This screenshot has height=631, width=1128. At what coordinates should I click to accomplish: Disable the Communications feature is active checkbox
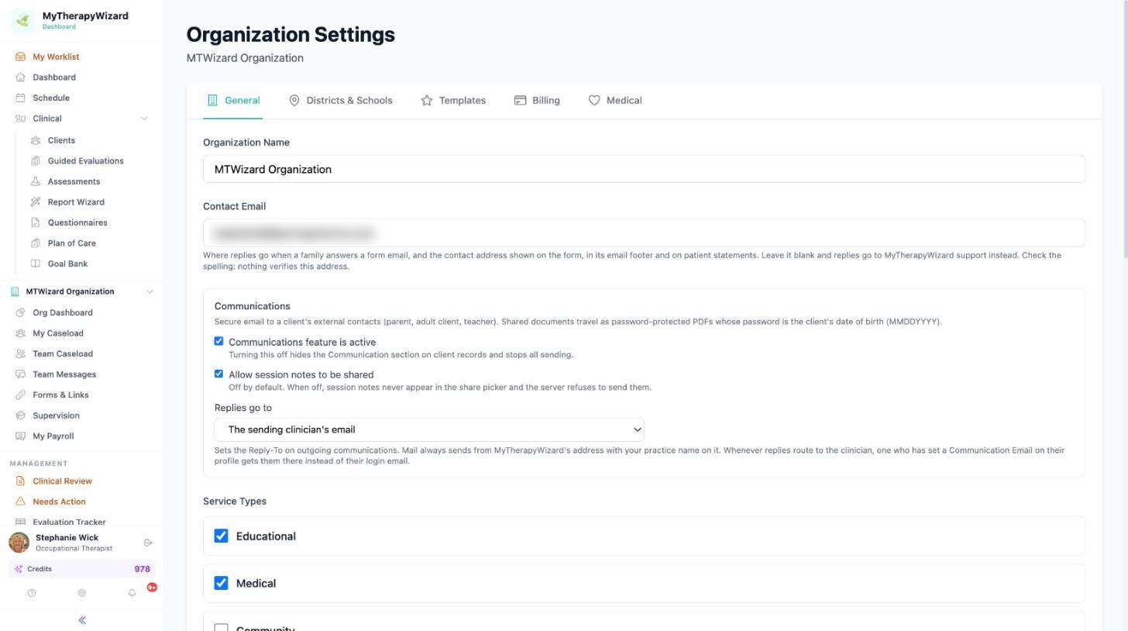click(218, 341)
